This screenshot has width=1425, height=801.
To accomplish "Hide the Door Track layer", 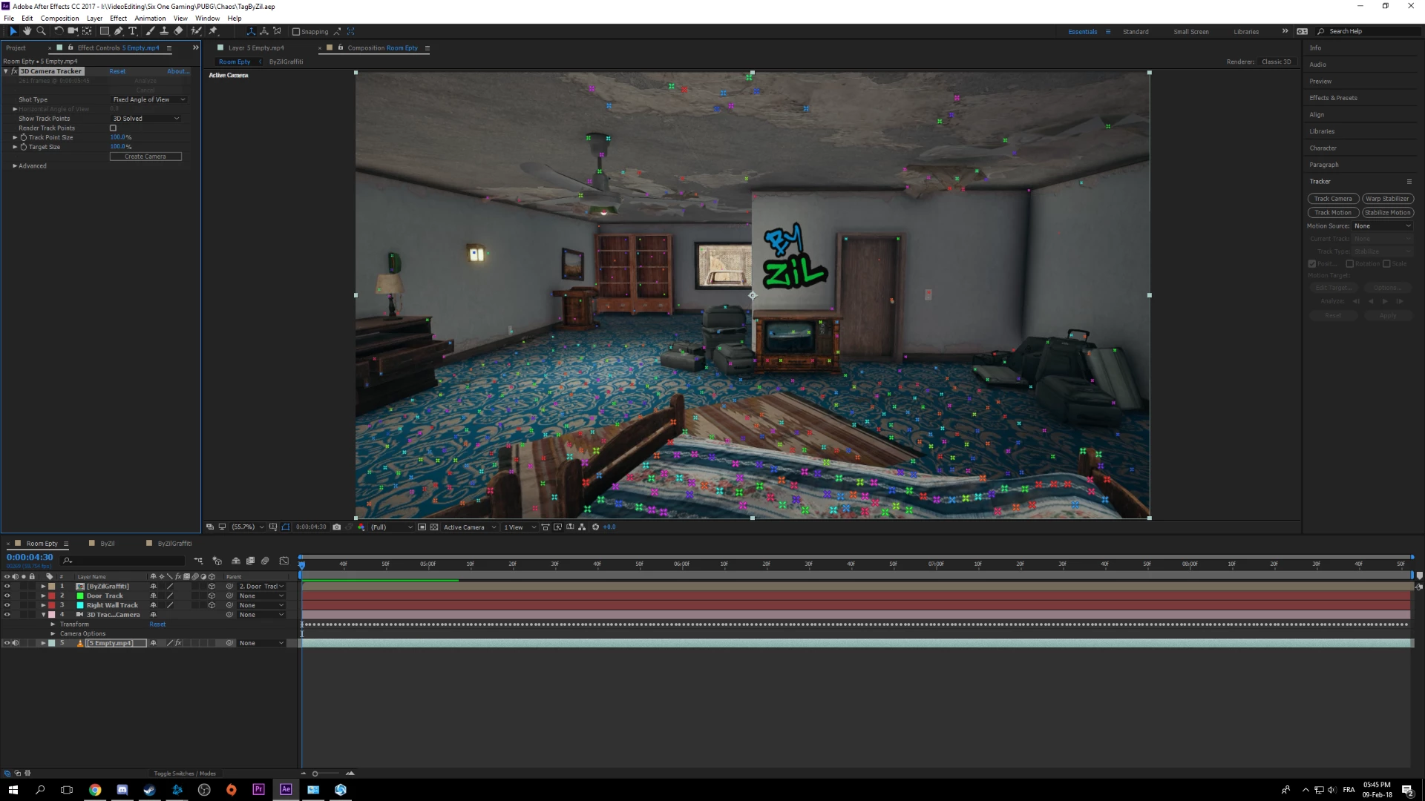I will point(7,596).
